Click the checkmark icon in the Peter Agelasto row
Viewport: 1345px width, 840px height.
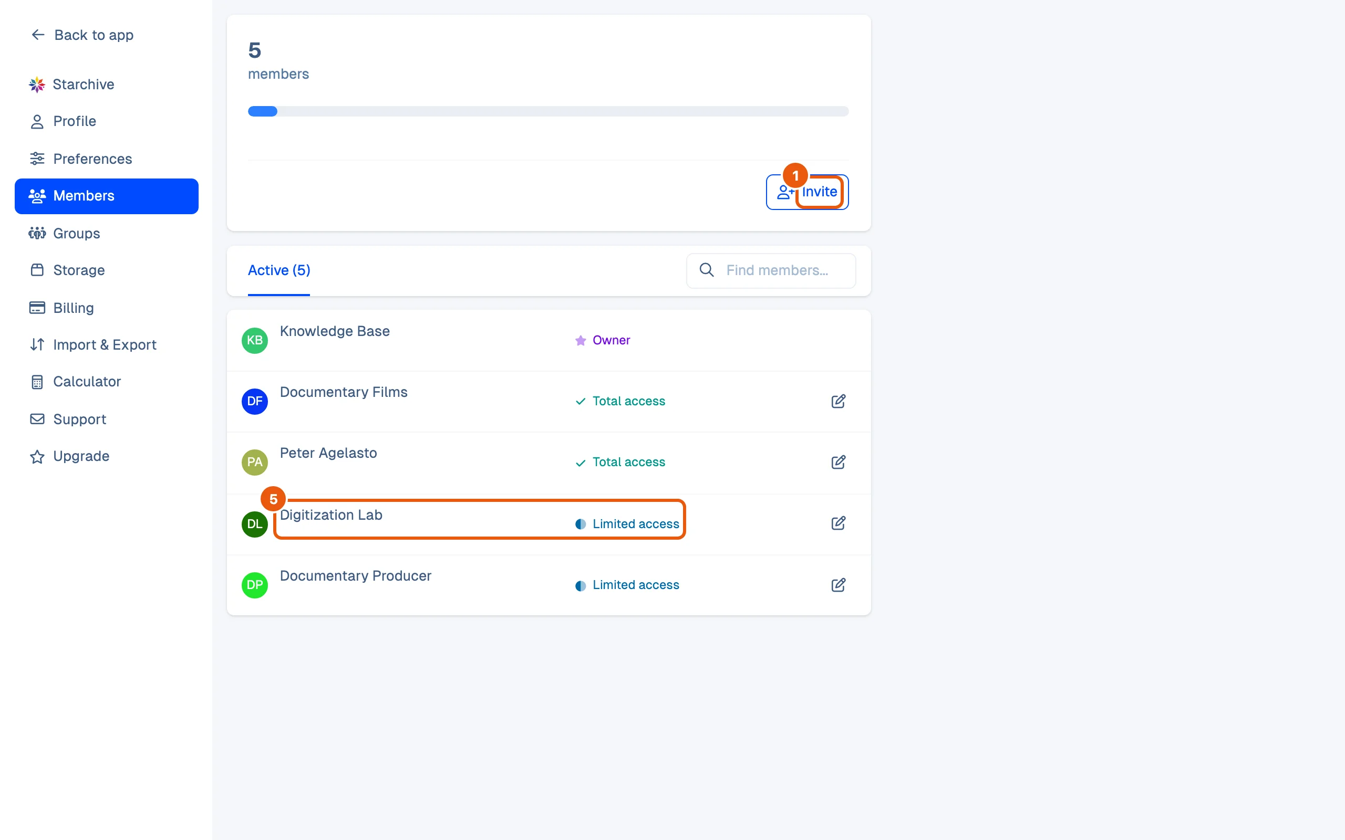(580, 464)
